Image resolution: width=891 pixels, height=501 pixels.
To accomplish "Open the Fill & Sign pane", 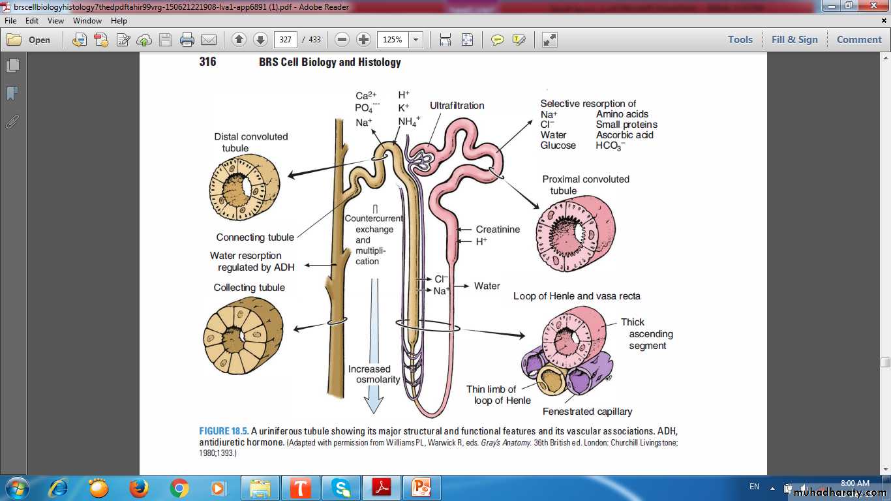I will tap(794, 40).
